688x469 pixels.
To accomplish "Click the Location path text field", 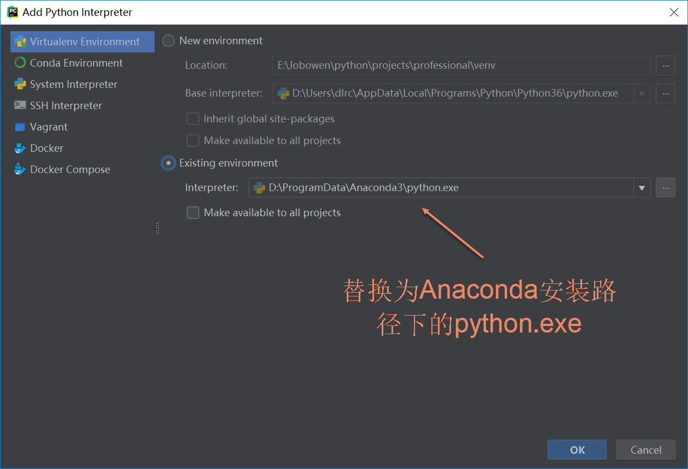I will point(461,65).
